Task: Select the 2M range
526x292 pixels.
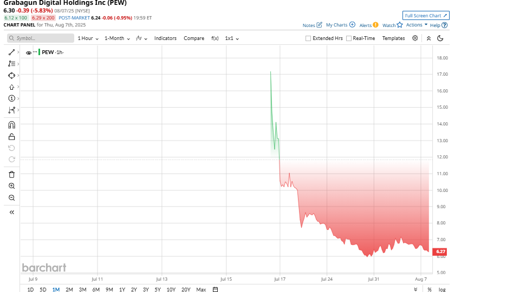Action: coord(69,289)
